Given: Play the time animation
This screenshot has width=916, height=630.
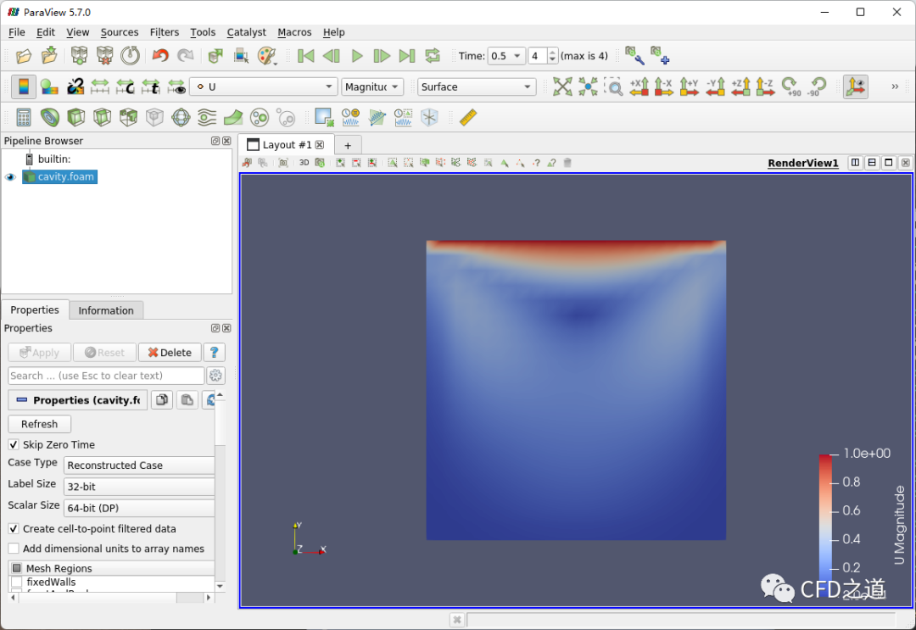Looking at the screenshot, I should (357, 56).
